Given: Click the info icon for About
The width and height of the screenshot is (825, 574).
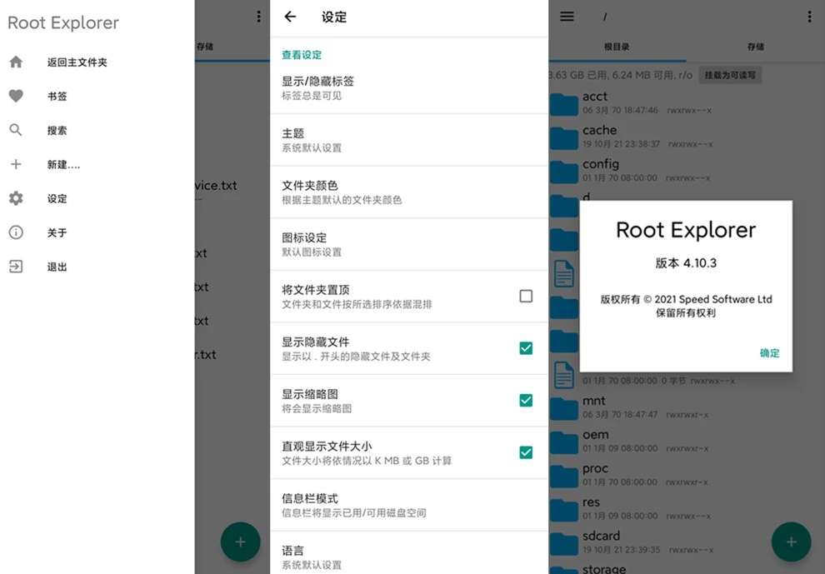Looking at the screenshot, I should 16,232.
